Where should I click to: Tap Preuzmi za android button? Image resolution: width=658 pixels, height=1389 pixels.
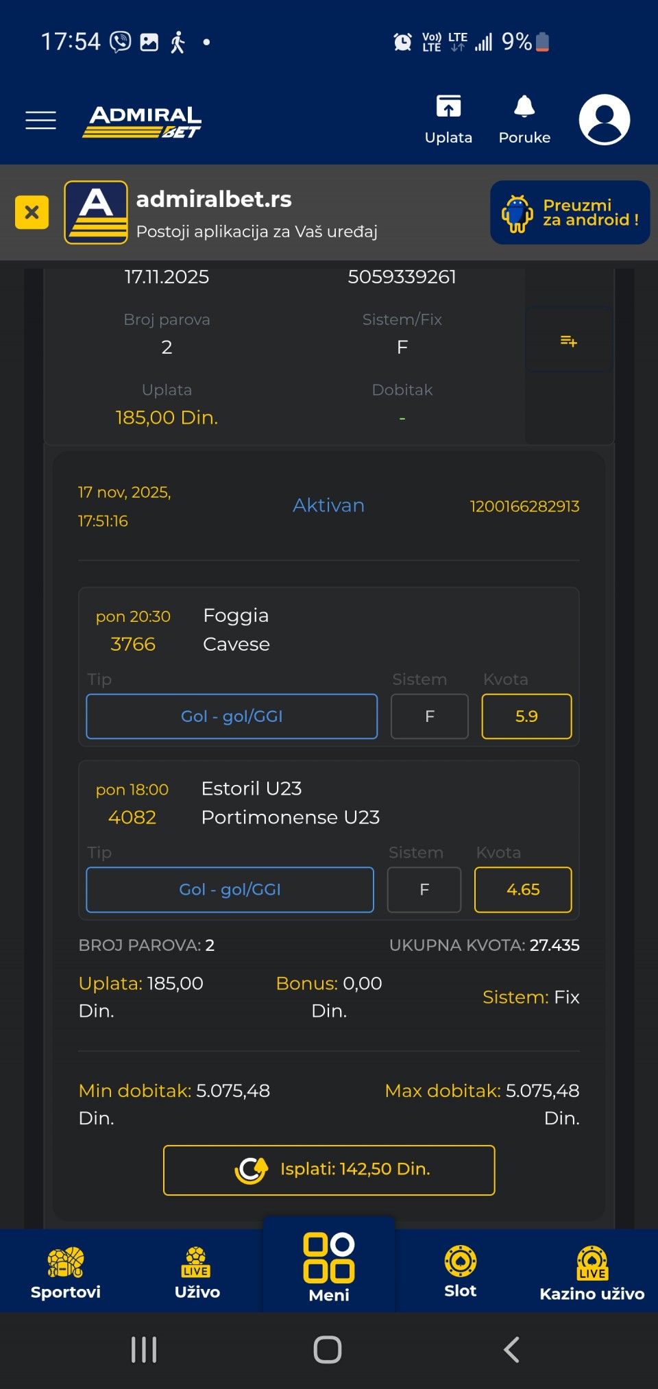click(570, 213)
